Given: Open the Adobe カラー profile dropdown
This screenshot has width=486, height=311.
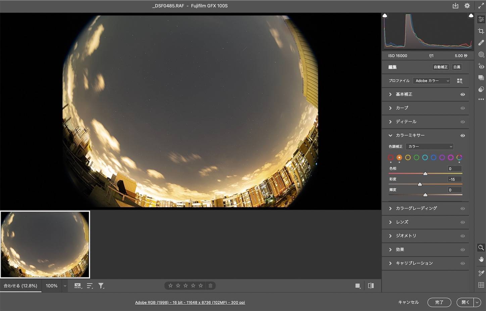Looking at the screenshot, I should point(432,81).
